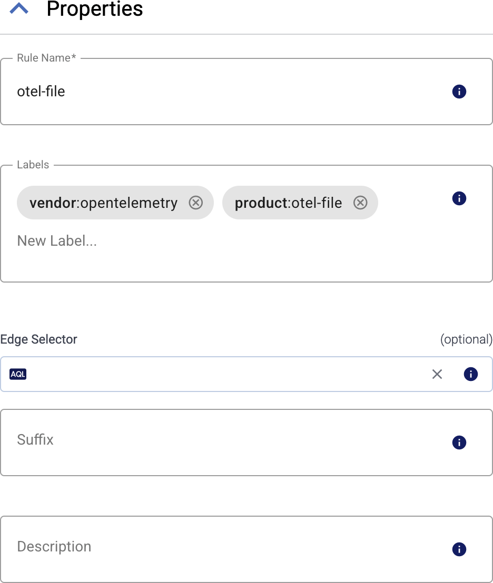
Task: Show info tooltip for Rule Name field
Action: click(x=459, y=91)
